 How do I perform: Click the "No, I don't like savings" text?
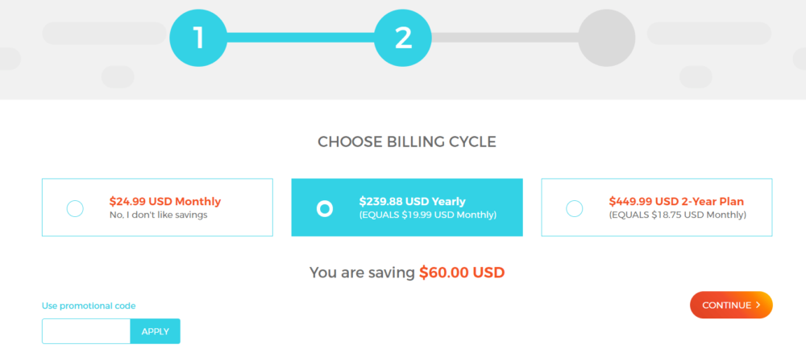(158, 215)
